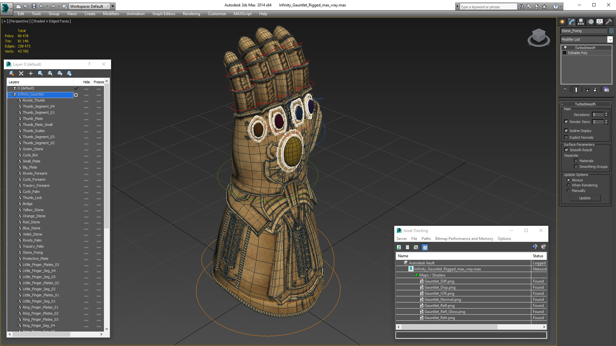The width and height of the screenshot is (616, 346).
Task: Create new layer in the Layer dialog
Action: [x=12, y=73]
